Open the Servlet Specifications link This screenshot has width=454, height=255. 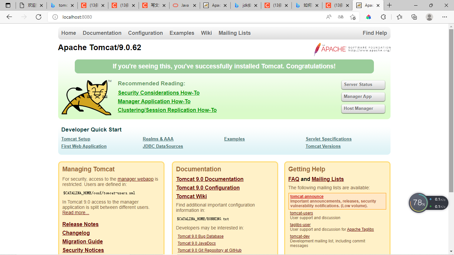point(329,139)
